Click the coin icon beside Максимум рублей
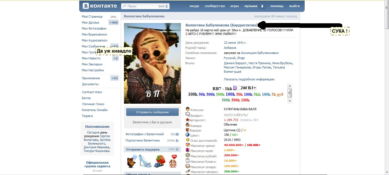The image size is (389, 175). (x=188, y=155)
